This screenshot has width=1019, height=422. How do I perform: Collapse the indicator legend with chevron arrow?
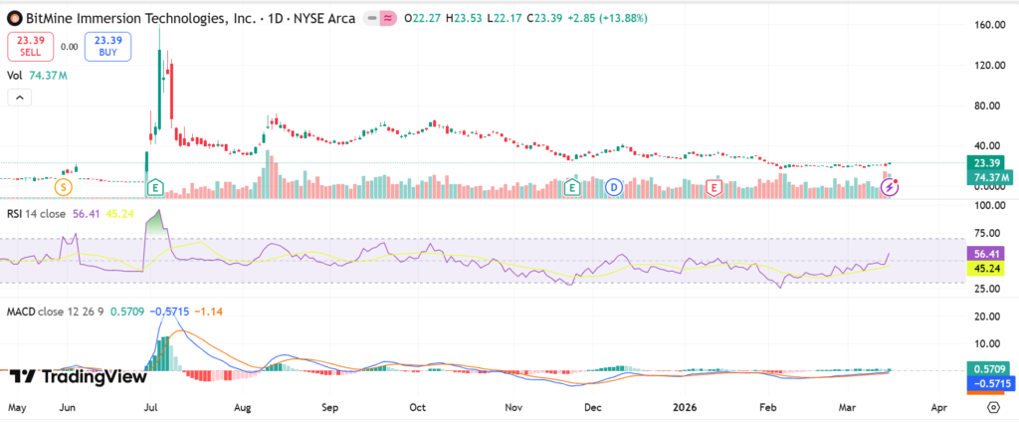[x=19, y=98]
